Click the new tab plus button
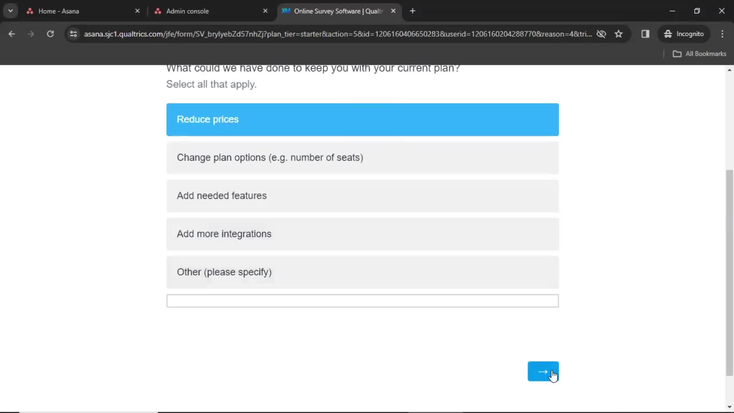Image resolution: width=734 pixels, height=413 pixels. [412, 11]
